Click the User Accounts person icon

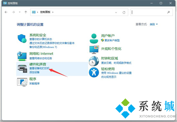[94, 39]
